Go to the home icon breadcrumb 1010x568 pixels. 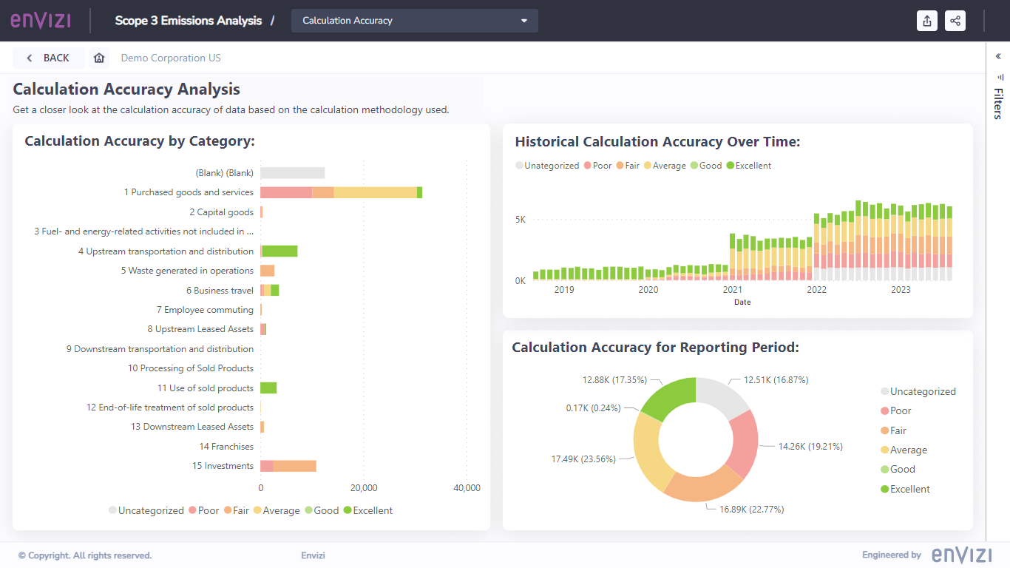pyautogui.click(x=99, y=58)
